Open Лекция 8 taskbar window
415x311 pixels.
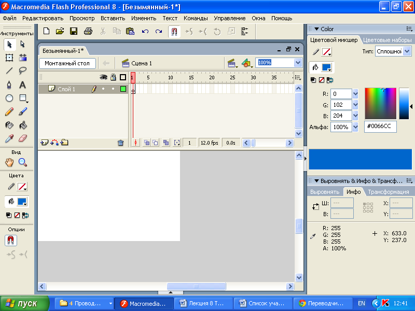coord(203,303)
